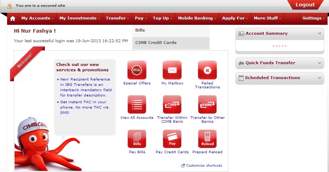
Task: Open the My Investments dropdown menu
Action: click(x=79, y=18)
